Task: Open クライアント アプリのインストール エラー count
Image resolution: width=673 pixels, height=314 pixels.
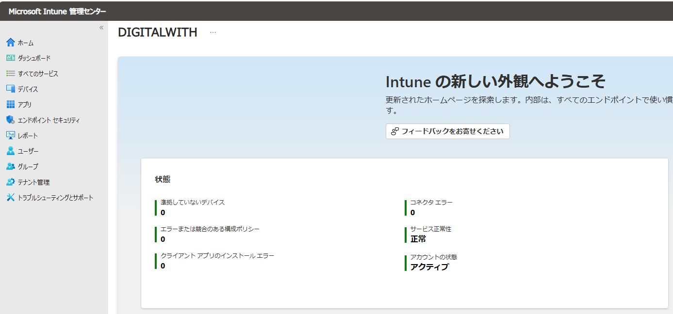Action: pos(216,257)
